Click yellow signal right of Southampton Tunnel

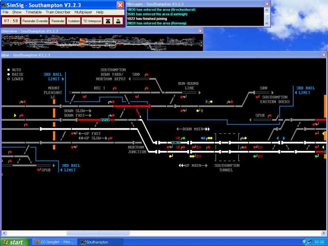click(245, 138)
